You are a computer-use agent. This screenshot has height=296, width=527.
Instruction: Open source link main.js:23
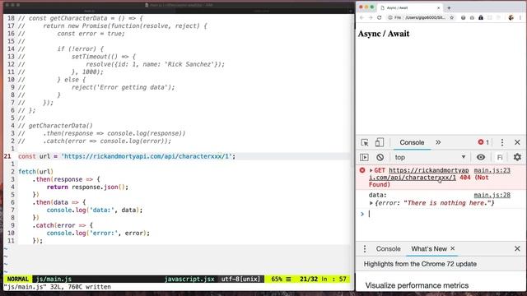pos(492,170)
